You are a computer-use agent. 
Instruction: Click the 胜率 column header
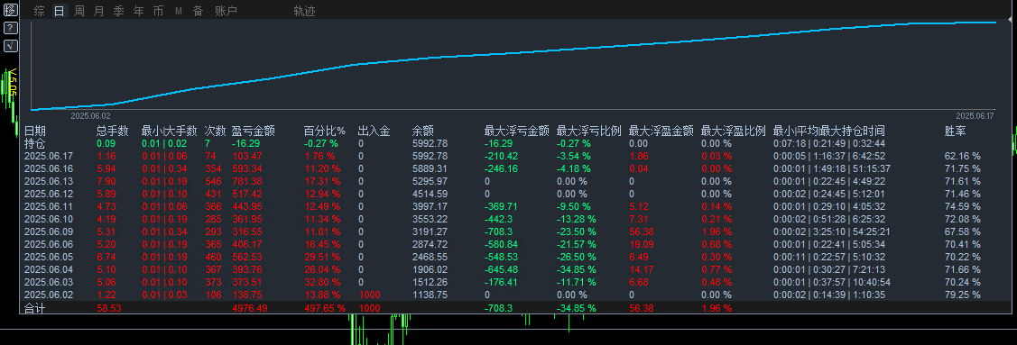coord(956,131)
